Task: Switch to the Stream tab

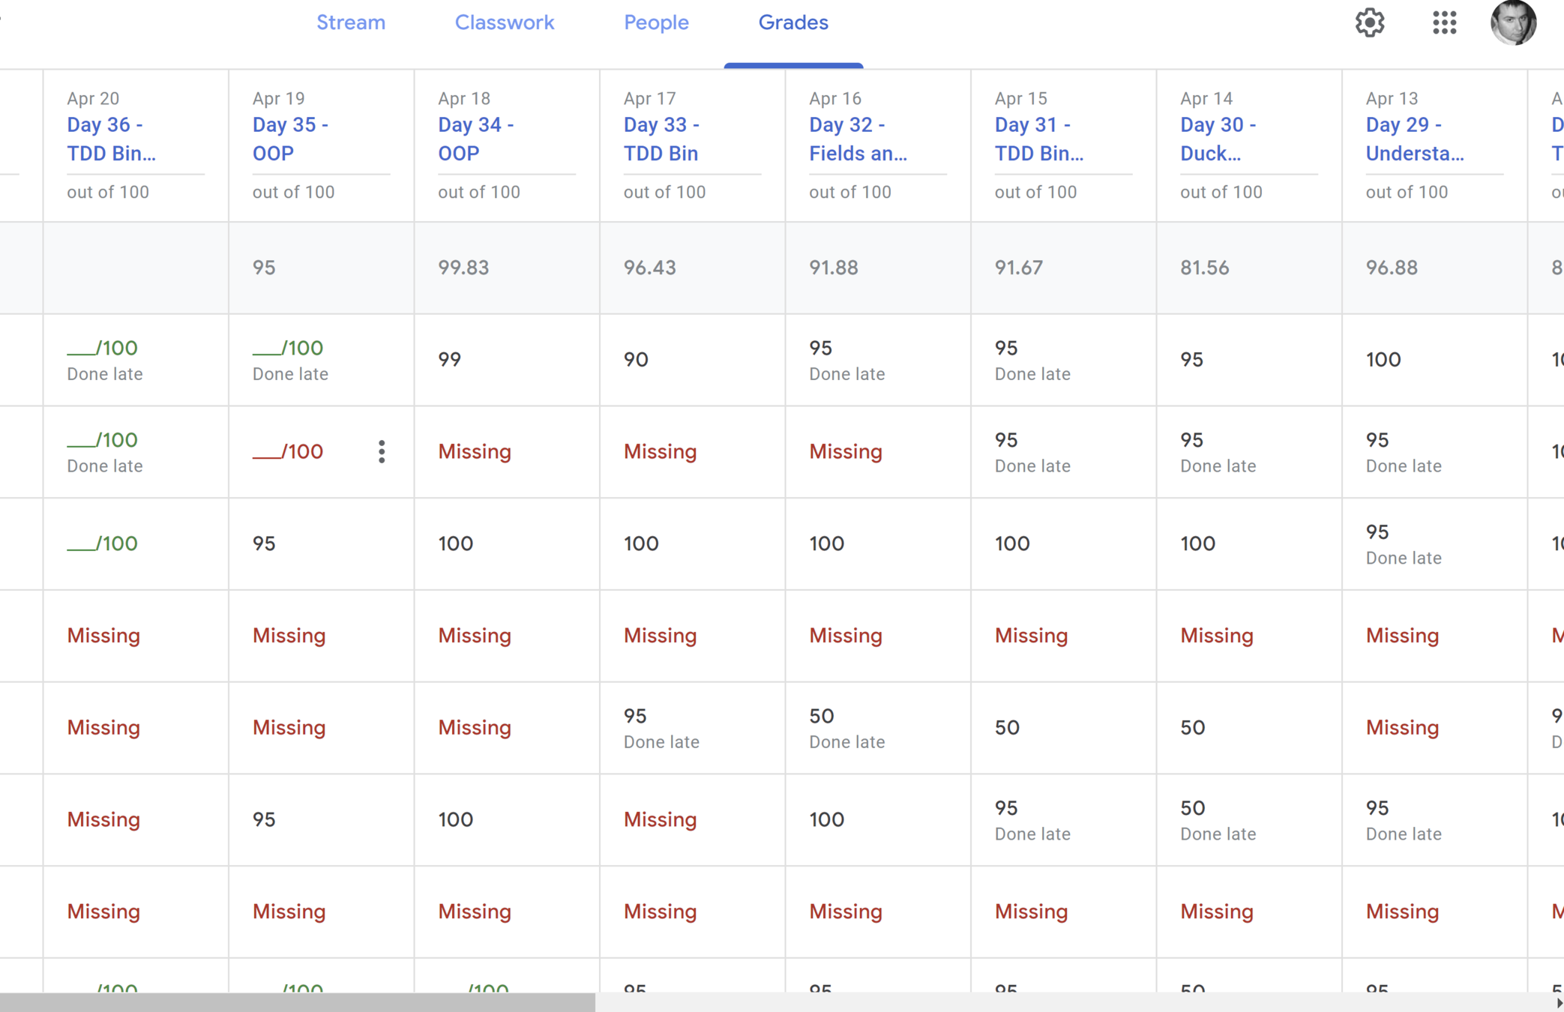Action: pos(351,22)
